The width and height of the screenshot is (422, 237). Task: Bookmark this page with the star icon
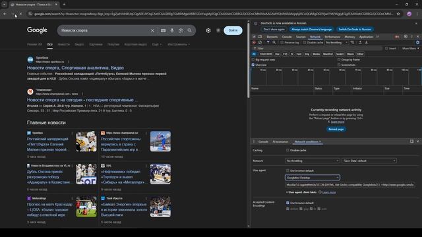pyautogui.click(x=398, y=14)
